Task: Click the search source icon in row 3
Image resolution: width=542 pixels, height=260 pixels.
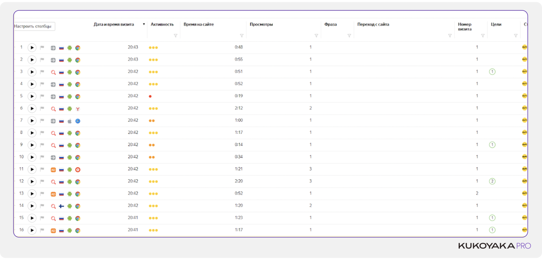Action: click(x=53, y=72)
